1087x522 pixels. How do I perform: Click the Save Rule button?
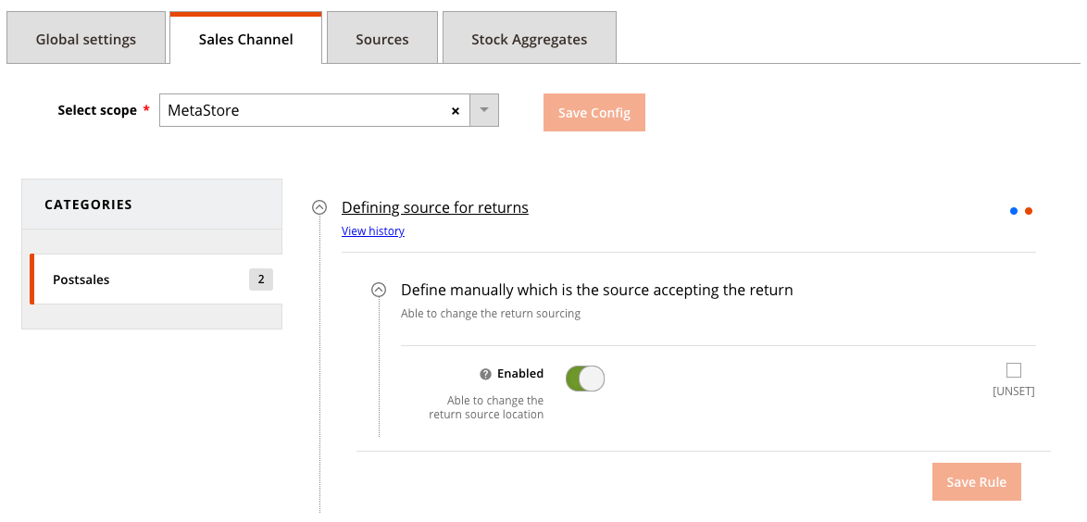976,482
